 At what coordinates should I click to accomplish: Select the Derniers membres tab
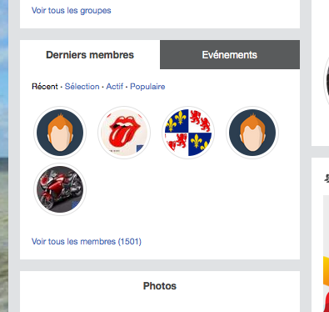pos(90,54)
